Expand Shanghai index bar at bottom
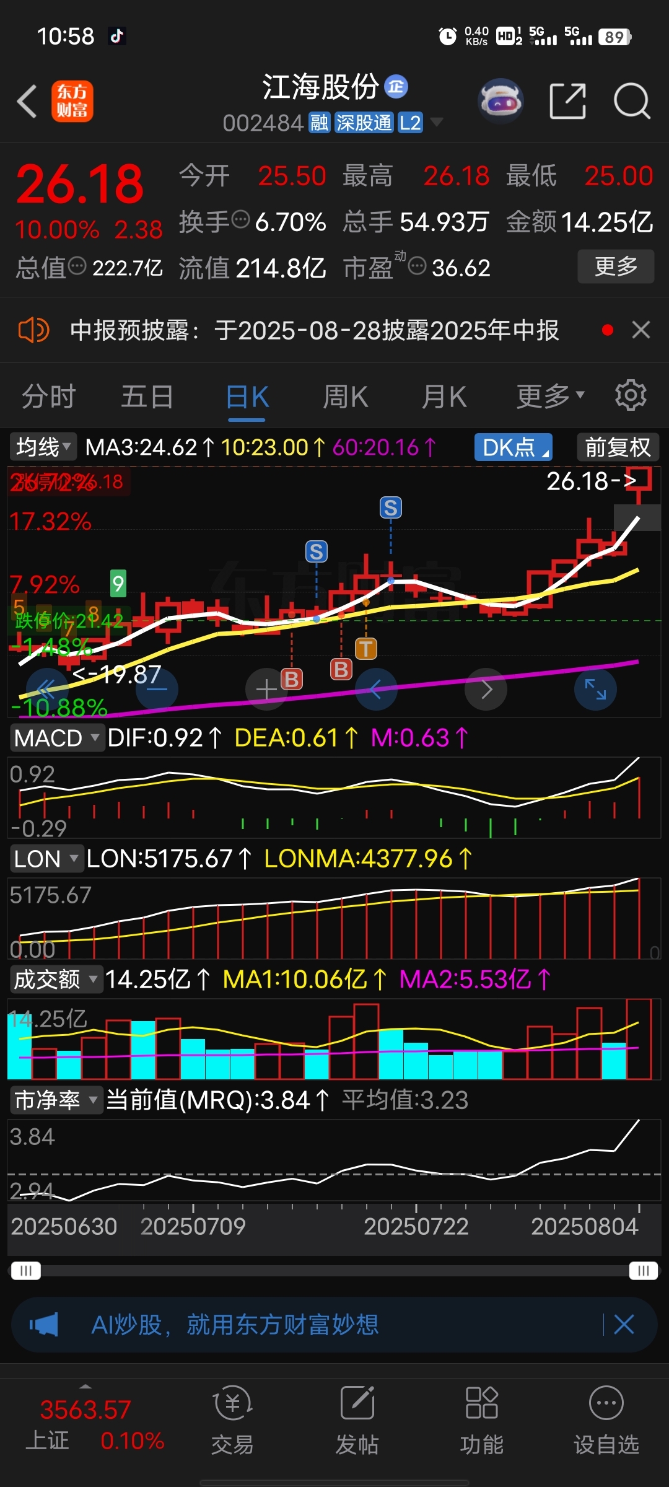This screenshot has height=1487, width=669. tap(85, 1385)
